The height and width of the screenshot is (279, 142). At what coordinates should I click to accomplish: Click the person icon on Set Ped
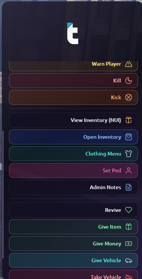click(x=129, y=170)
